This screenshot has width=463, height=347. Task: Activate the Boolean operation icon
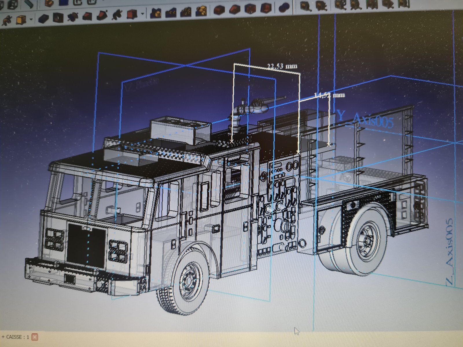pyautogui.click(x=284, y=8)
